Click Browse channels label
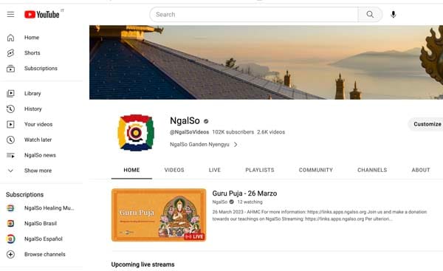 pyautogui.click(x=44, y=254)
